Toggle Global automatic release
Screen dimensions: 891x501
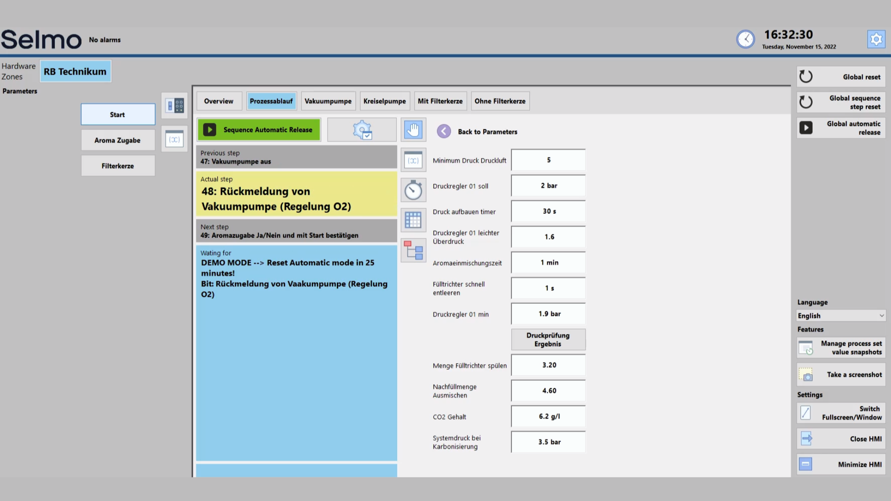841,128
